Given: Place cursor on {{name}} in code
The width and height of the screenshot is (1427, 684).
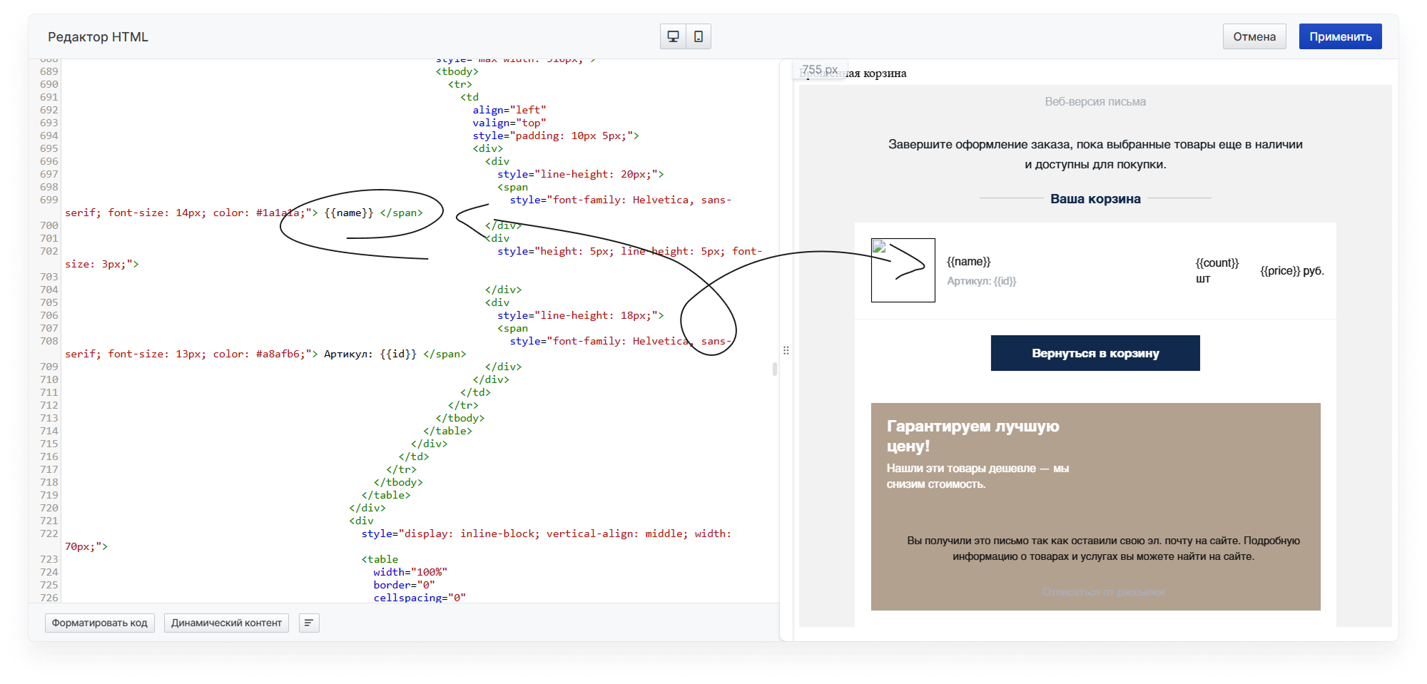Looking at the screenshot, I should tap(349, 213).
